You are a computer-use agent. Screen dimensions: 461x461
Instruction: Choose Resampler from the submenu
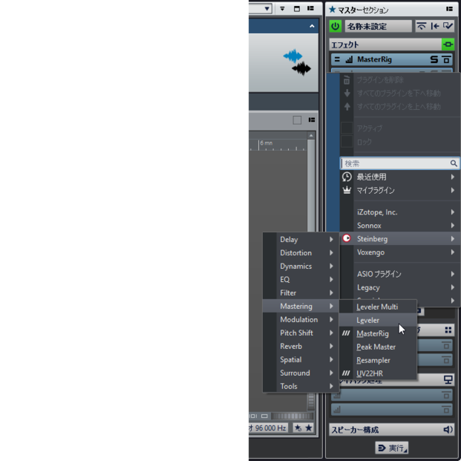[378, 360]
